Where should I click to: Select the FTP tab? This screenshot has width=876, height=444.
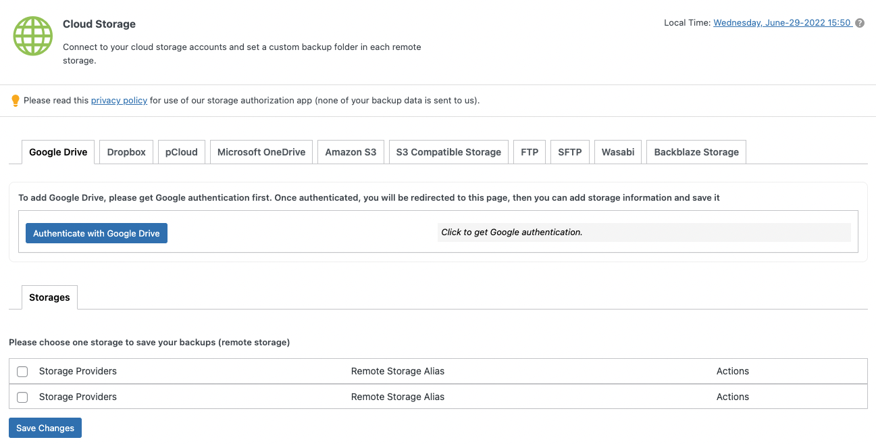pyautogui.click(x=530, y=152)
